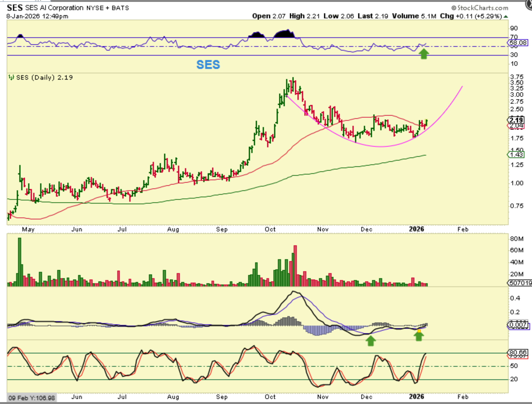
Task: Click the Dec label on the bottom date axis
Action: (x=367, y=397)
